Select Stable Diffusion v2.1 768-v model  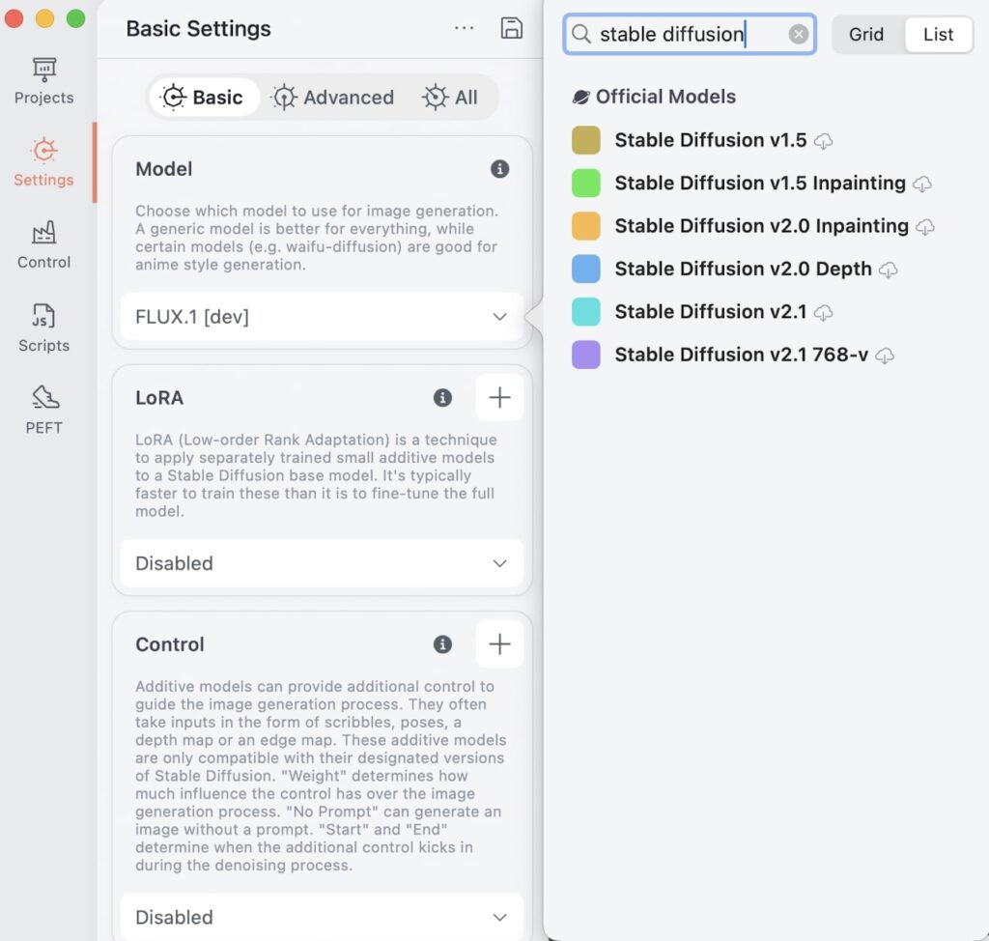pyautogui.click(x=741, y=355)
